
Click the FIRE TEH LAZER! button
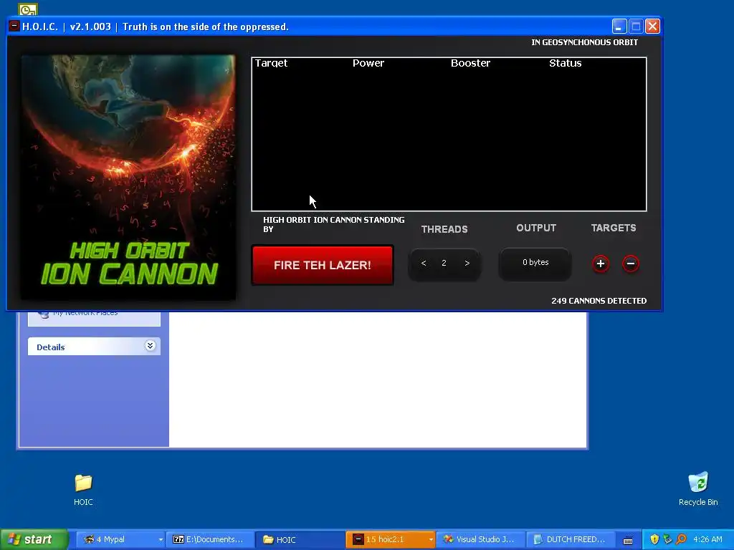pyautogui.click(x=322, y=265)
